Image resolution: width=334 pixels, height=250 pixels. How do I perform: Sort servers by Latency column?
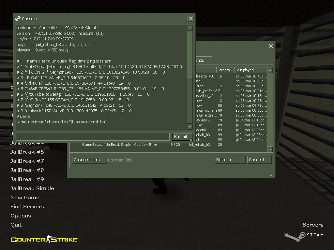coord(225,70)
